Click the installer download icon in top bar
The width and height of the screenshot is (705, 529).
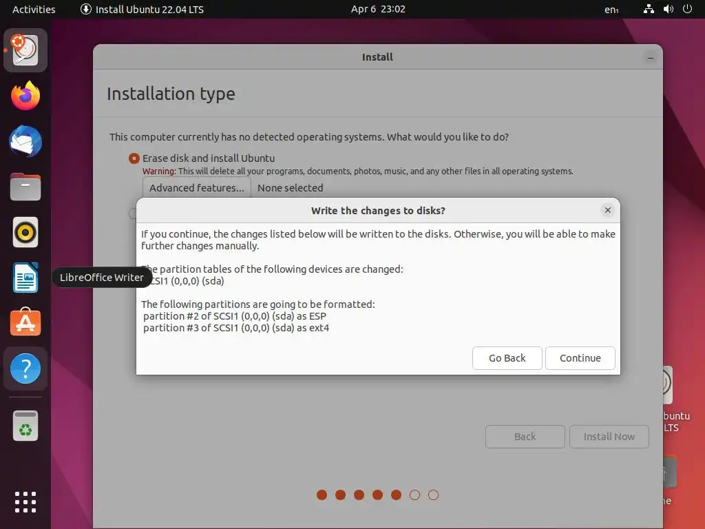coord(86,9)
